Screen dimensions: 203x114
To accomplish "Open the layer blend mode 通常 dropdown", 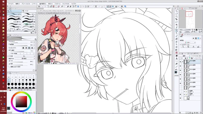I will click(185, 56).
